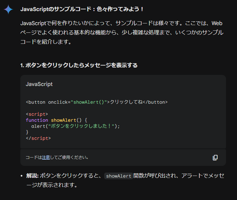The width and height of the screenshot is (237, 200).
Task: Click the JavaScript label in the code block
Action: [x=39, y=84]
